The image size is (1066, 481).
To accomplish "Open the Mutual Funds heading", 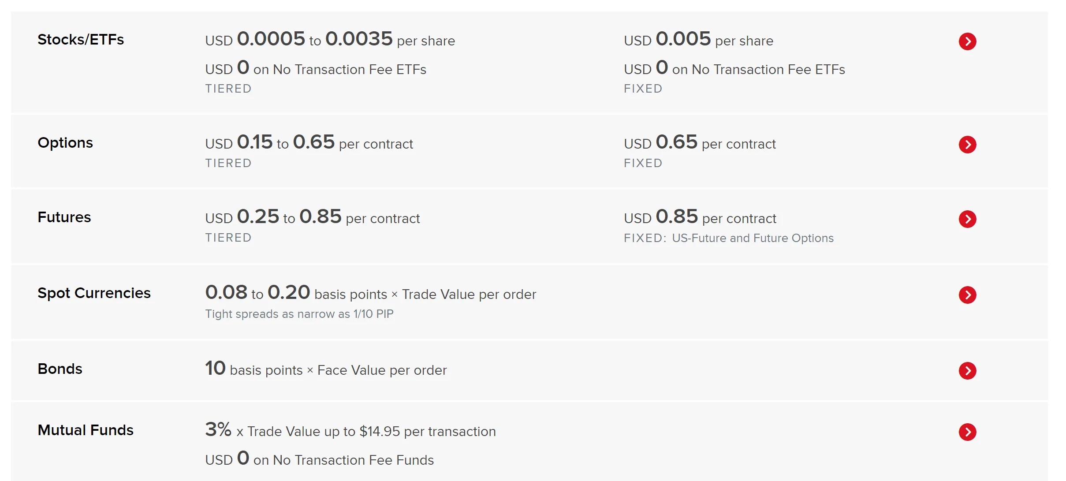I will [x=86, y=430].
